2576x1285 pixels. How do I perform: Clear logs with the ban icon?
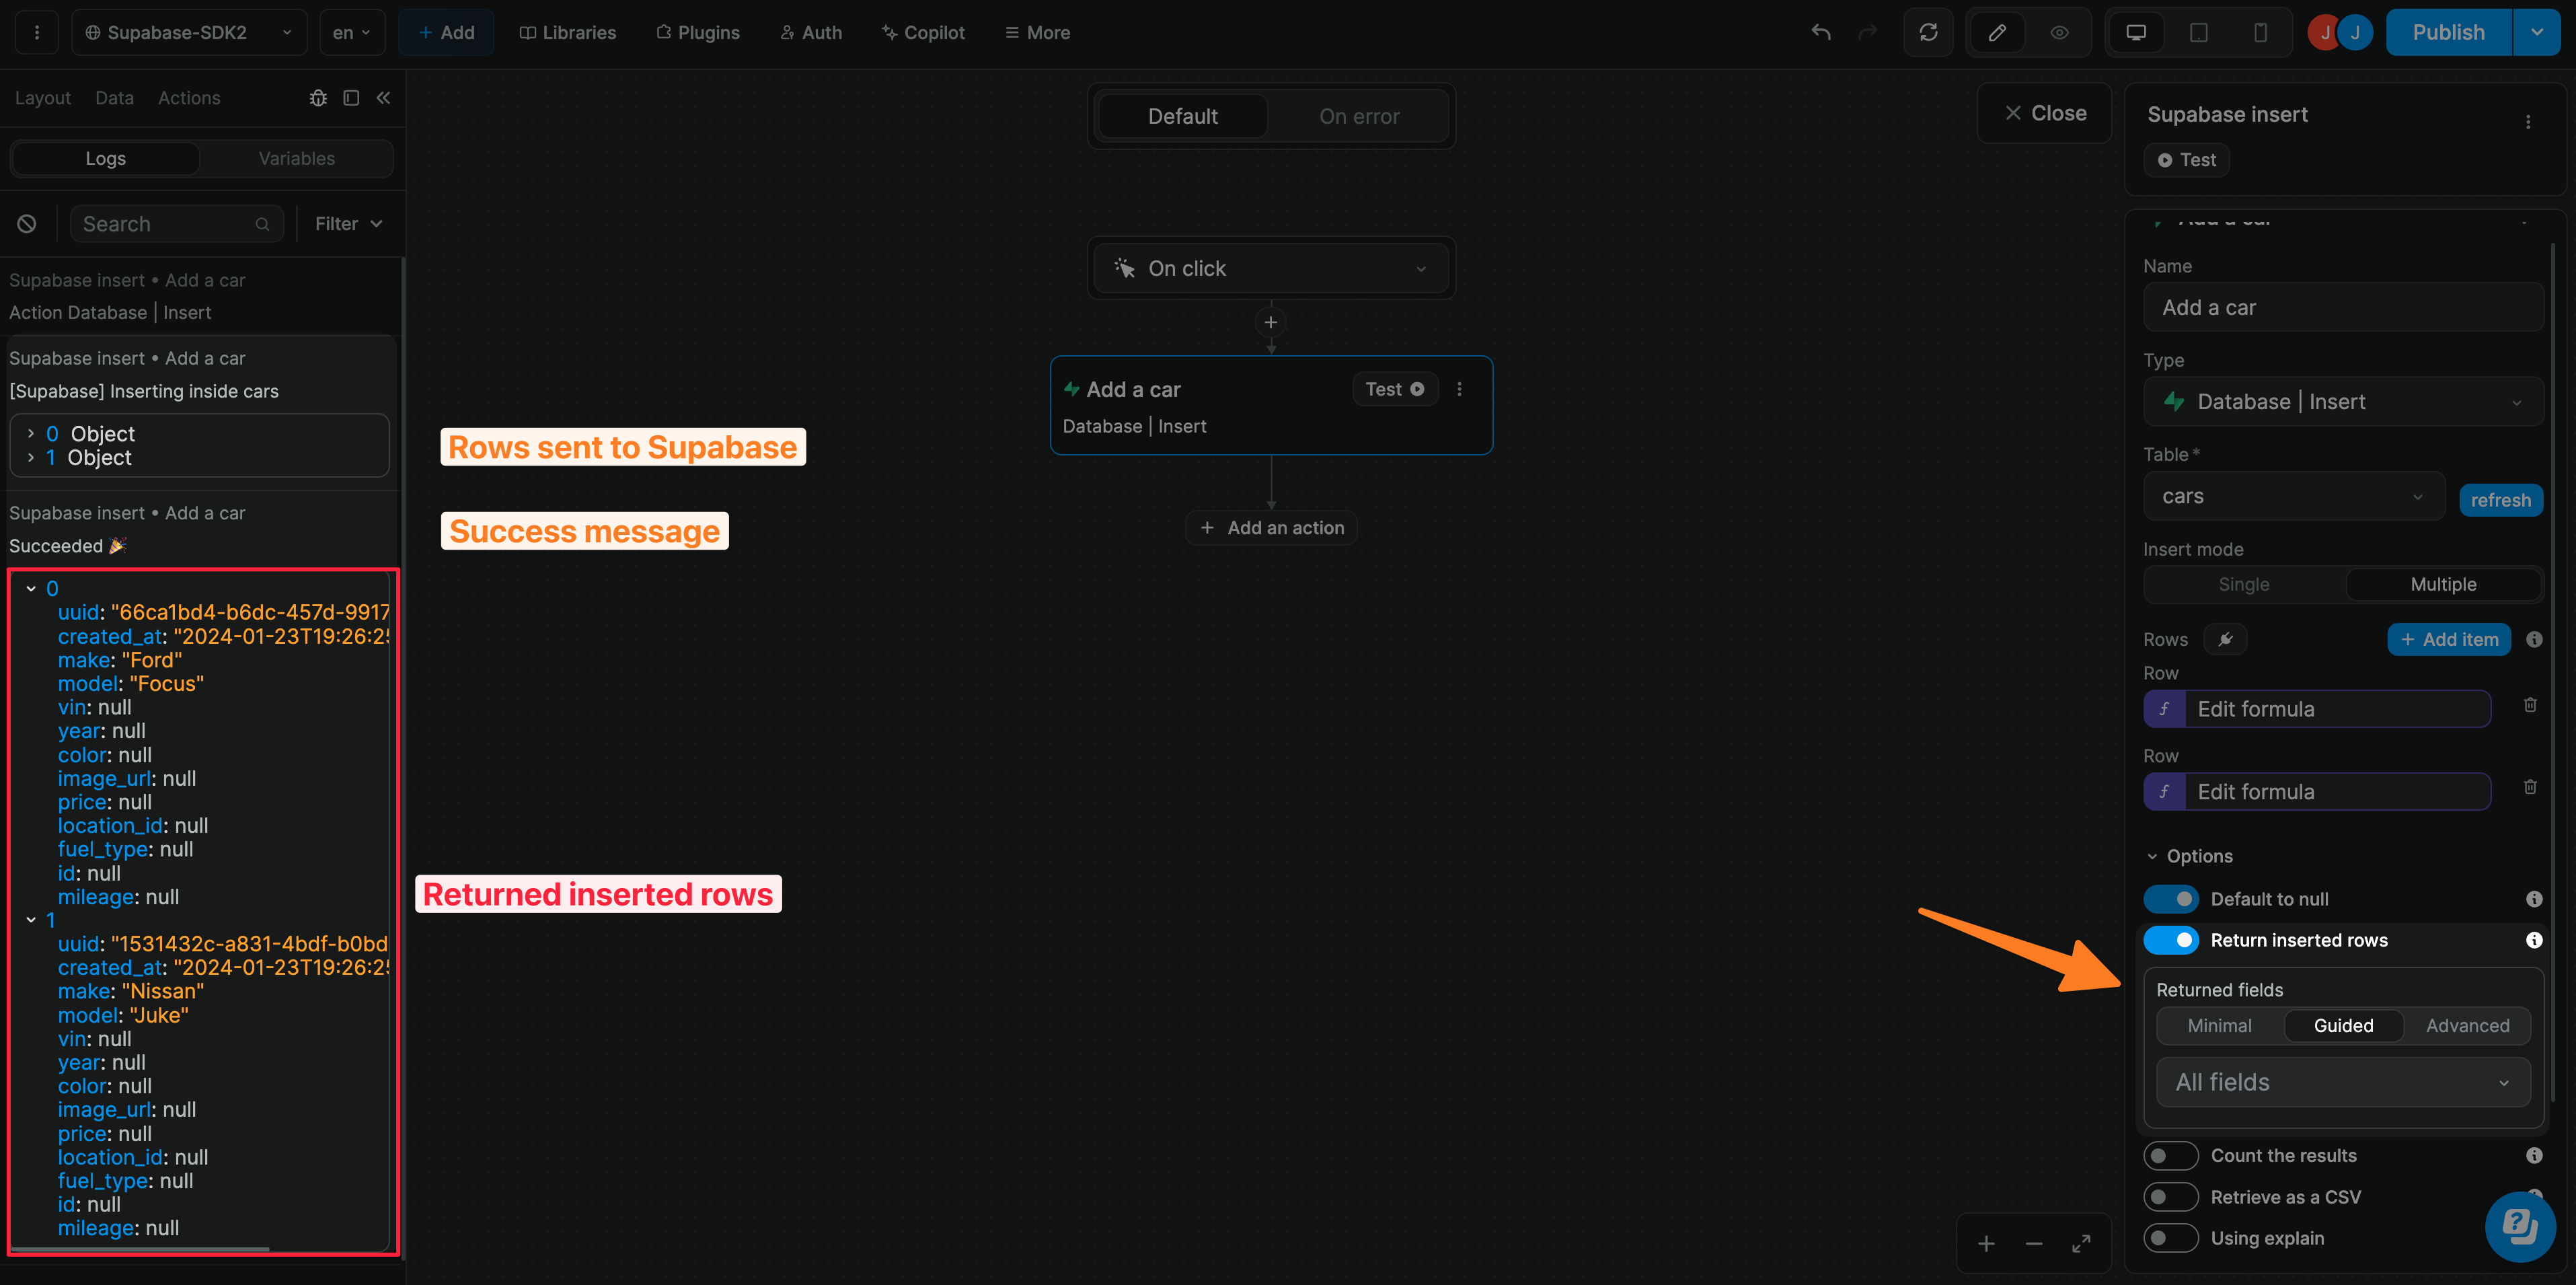[27, 224]
